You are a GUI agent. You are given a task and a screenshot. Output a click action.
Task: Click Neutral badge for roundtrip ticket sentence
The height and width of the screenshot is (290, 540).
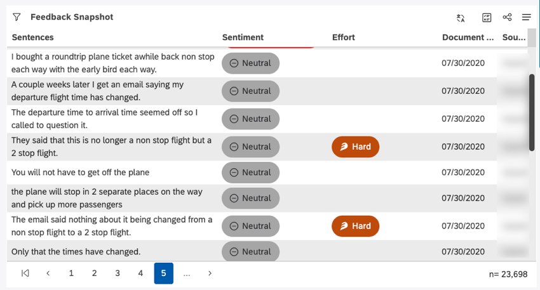(250, 63)
